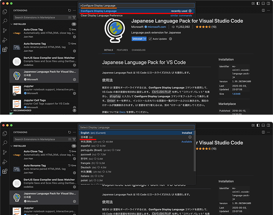Click filter extensions funnel icon in top window
273x215 pixels.
[x=74, y=17]
